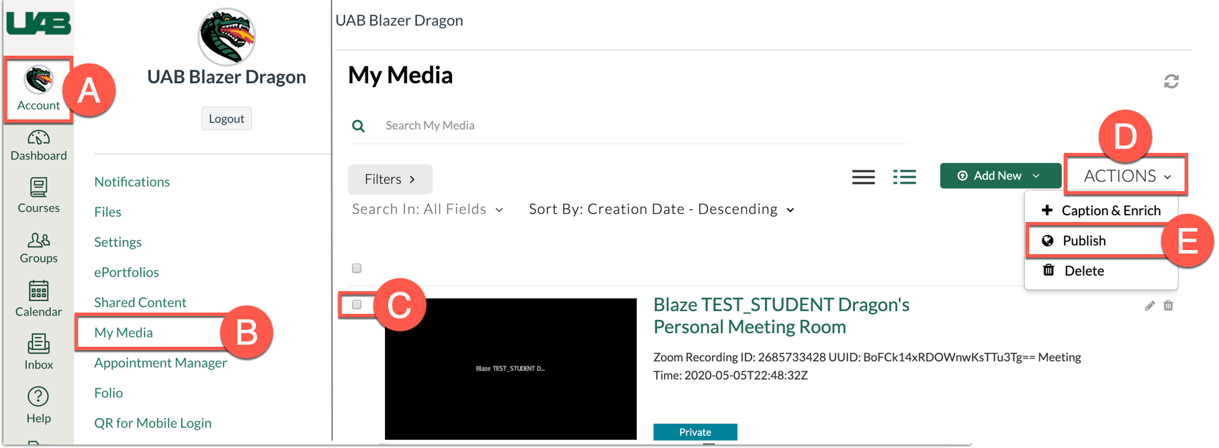
Task: Open My Media from the account menu
Action: click(x=124, y=332)
